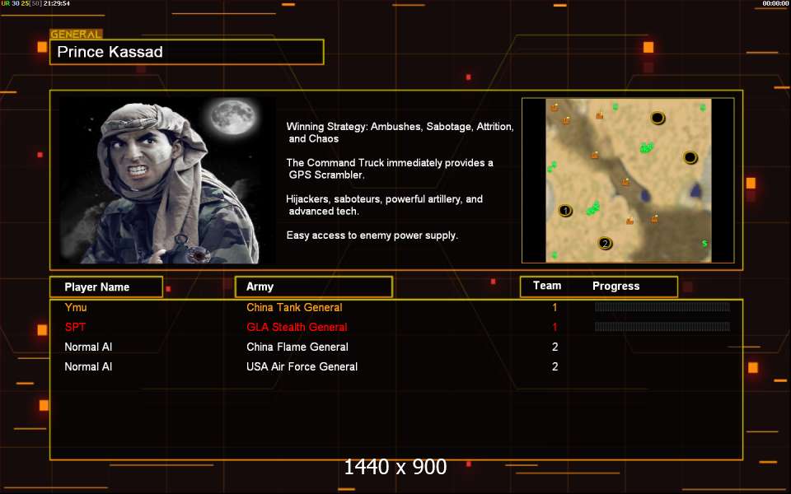Click start position 1 marker on minimap
The width and height of the screenshot is (791, 494).
coord(565,210)
